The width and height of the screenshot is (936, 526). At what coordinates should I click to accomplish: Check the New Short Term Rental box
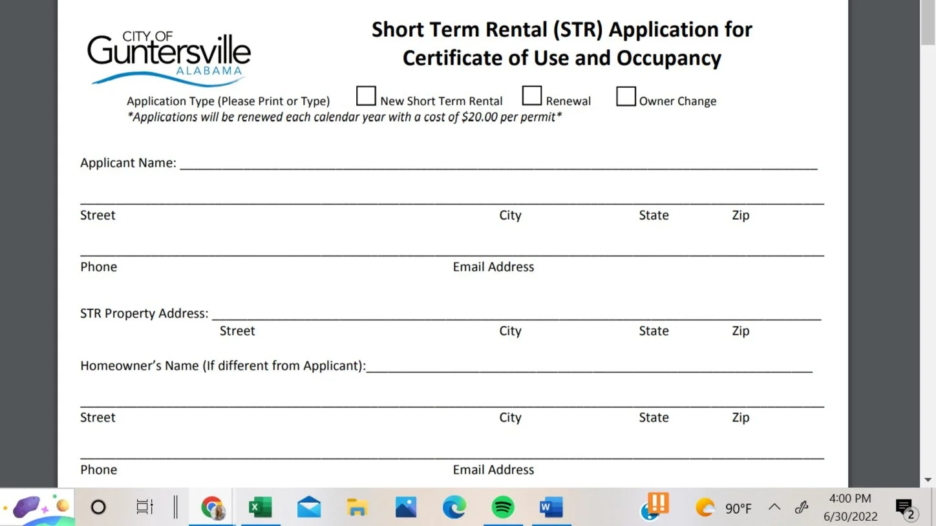[x=366, y=96]
